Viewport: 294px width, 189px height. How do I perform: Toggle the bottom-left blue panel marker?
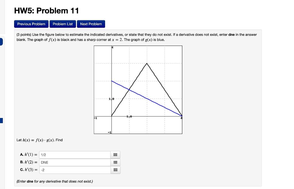click(x=1, y=121)
